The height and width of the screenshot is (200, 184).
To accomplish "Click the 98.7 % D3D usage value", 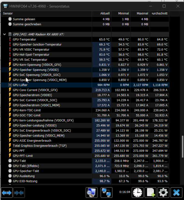I will [104, 181].
